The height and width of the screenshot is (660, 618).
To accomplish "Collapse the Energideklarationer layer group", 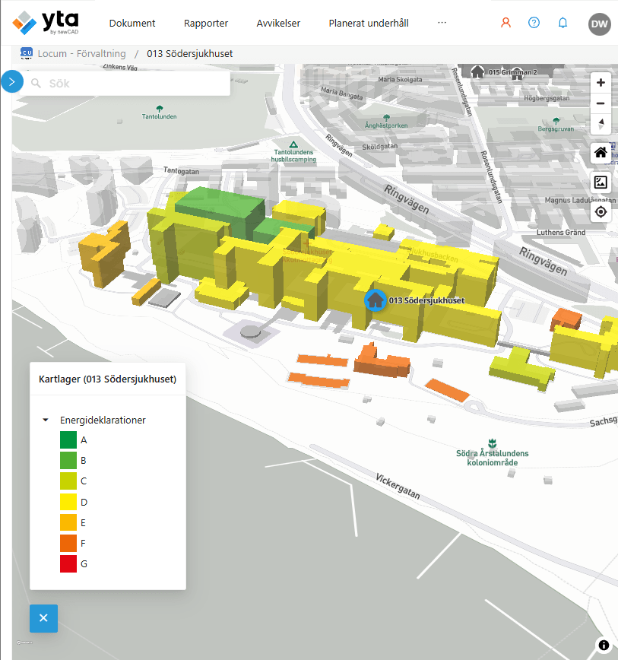I will click(x=46, y=420).
